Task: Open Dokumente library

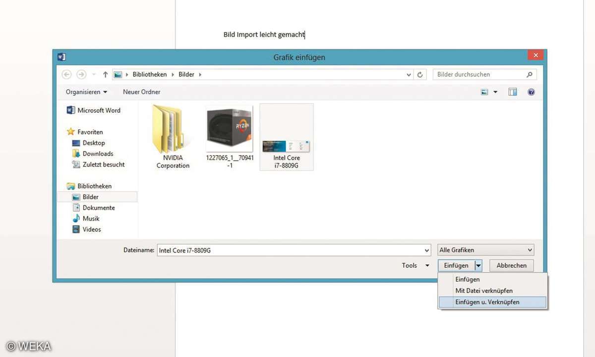Action: (94, 208)
